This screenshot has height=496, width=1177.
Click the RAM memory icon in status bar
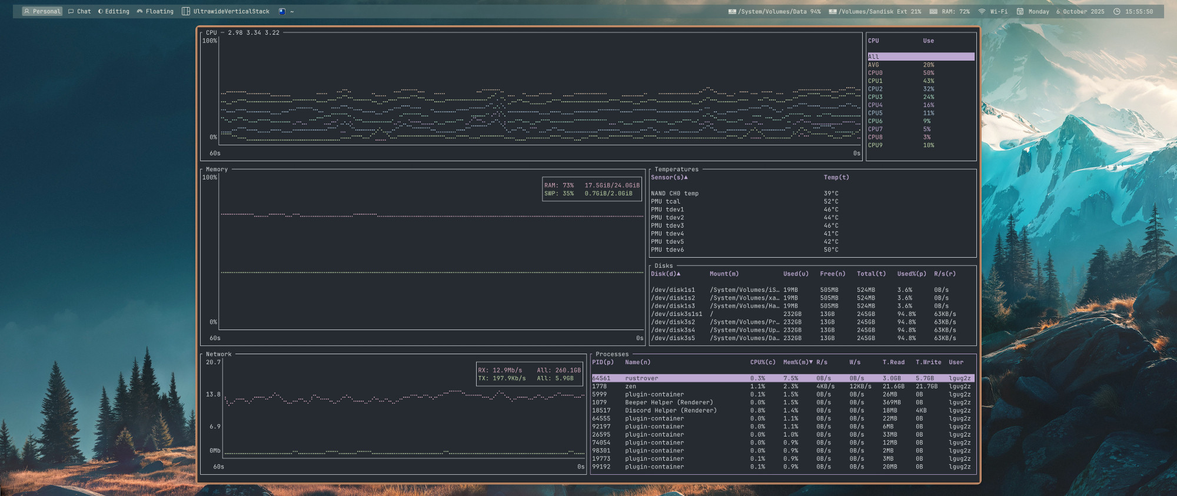click(933, 11)
